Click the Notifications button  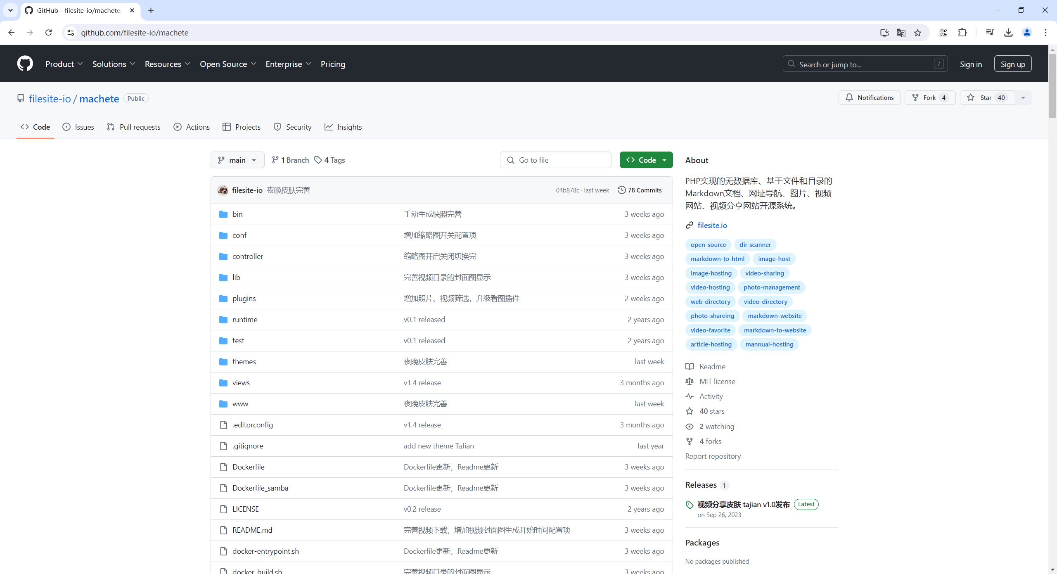(x=869, y=98)
